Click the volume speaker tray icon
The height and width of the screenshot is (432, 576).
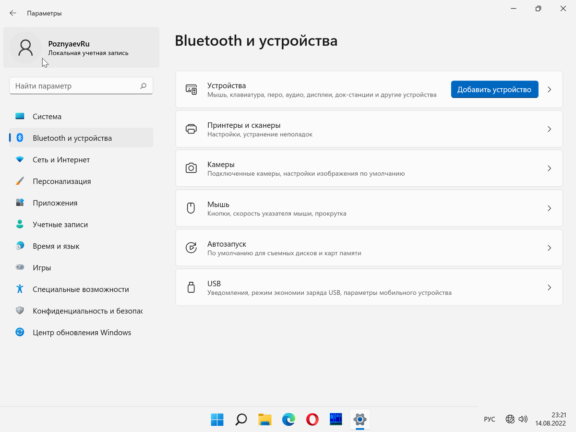[x=523, y=420]
